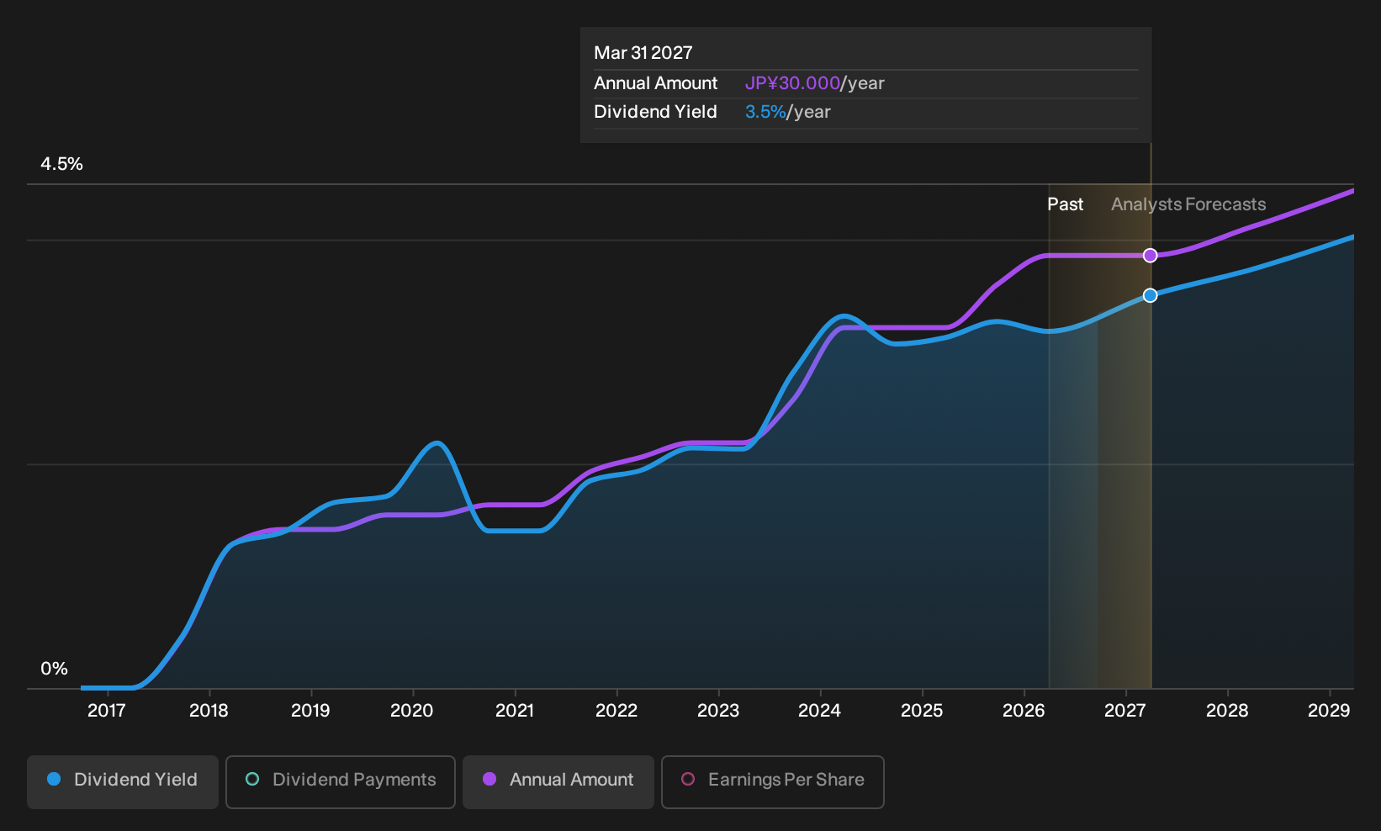Viewport: 1381px width, 831px height.
Task: Toggle the Dividend Yield legend button
Action: coord(123,781)
